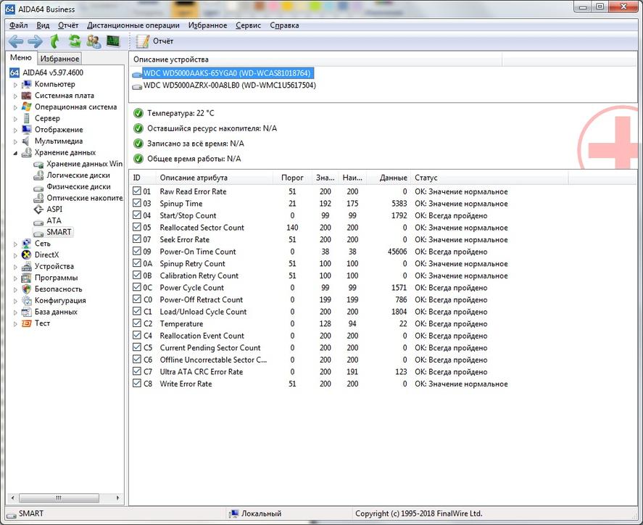Select the Устройства tree icon
Image resolution: width=643 pixels, height=525 pixels.
point(26,266)
